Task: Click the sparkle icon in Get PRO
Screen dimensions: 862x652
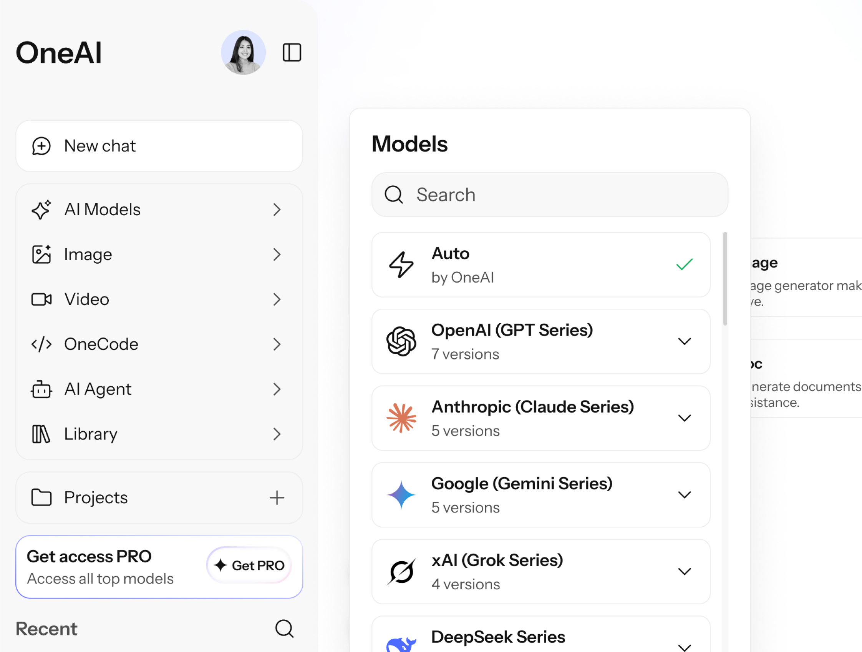Action: (220, 565)
